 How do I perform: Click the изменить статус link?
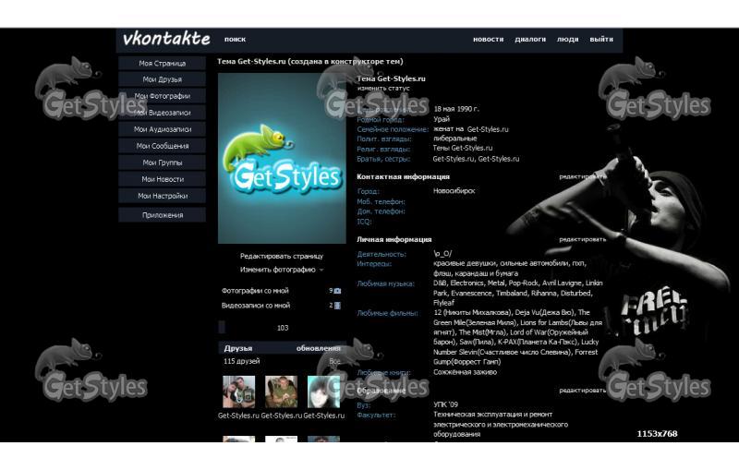(383, 88)
